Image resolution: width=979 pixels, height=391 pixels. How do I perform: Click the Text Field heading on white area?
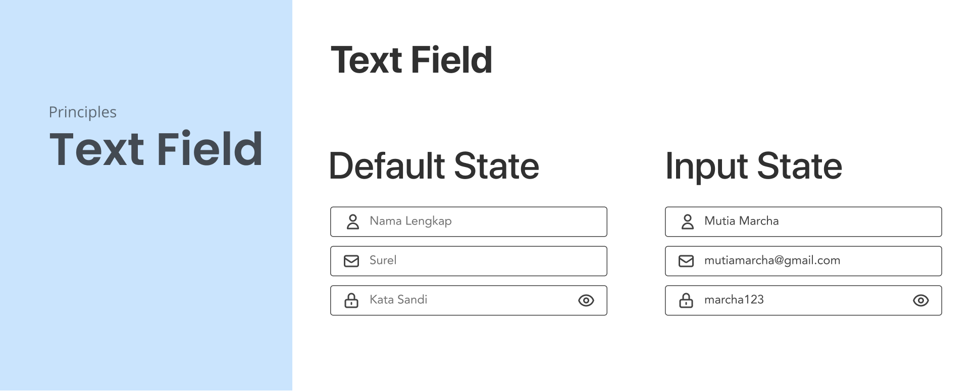click(x=411, y=60)
